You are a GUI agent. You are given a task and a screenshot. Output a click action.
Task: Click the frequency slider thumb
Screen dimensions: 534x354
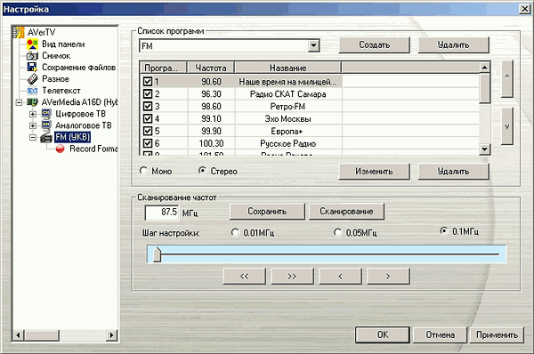[157, 254]
